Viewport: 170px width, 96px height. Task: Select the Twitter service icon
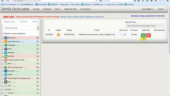click(x=6, y=75)
